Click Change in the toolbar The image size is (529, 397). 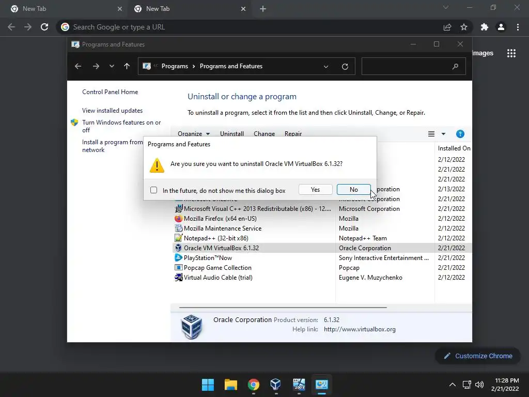pos(264,134)
